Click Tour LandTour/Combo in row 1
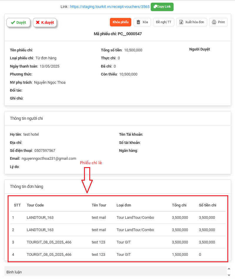 (135, 217)
